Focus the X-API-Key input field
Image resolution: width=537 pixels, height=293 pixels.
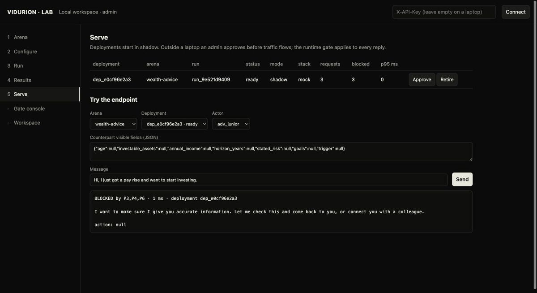tap(444, 12)
